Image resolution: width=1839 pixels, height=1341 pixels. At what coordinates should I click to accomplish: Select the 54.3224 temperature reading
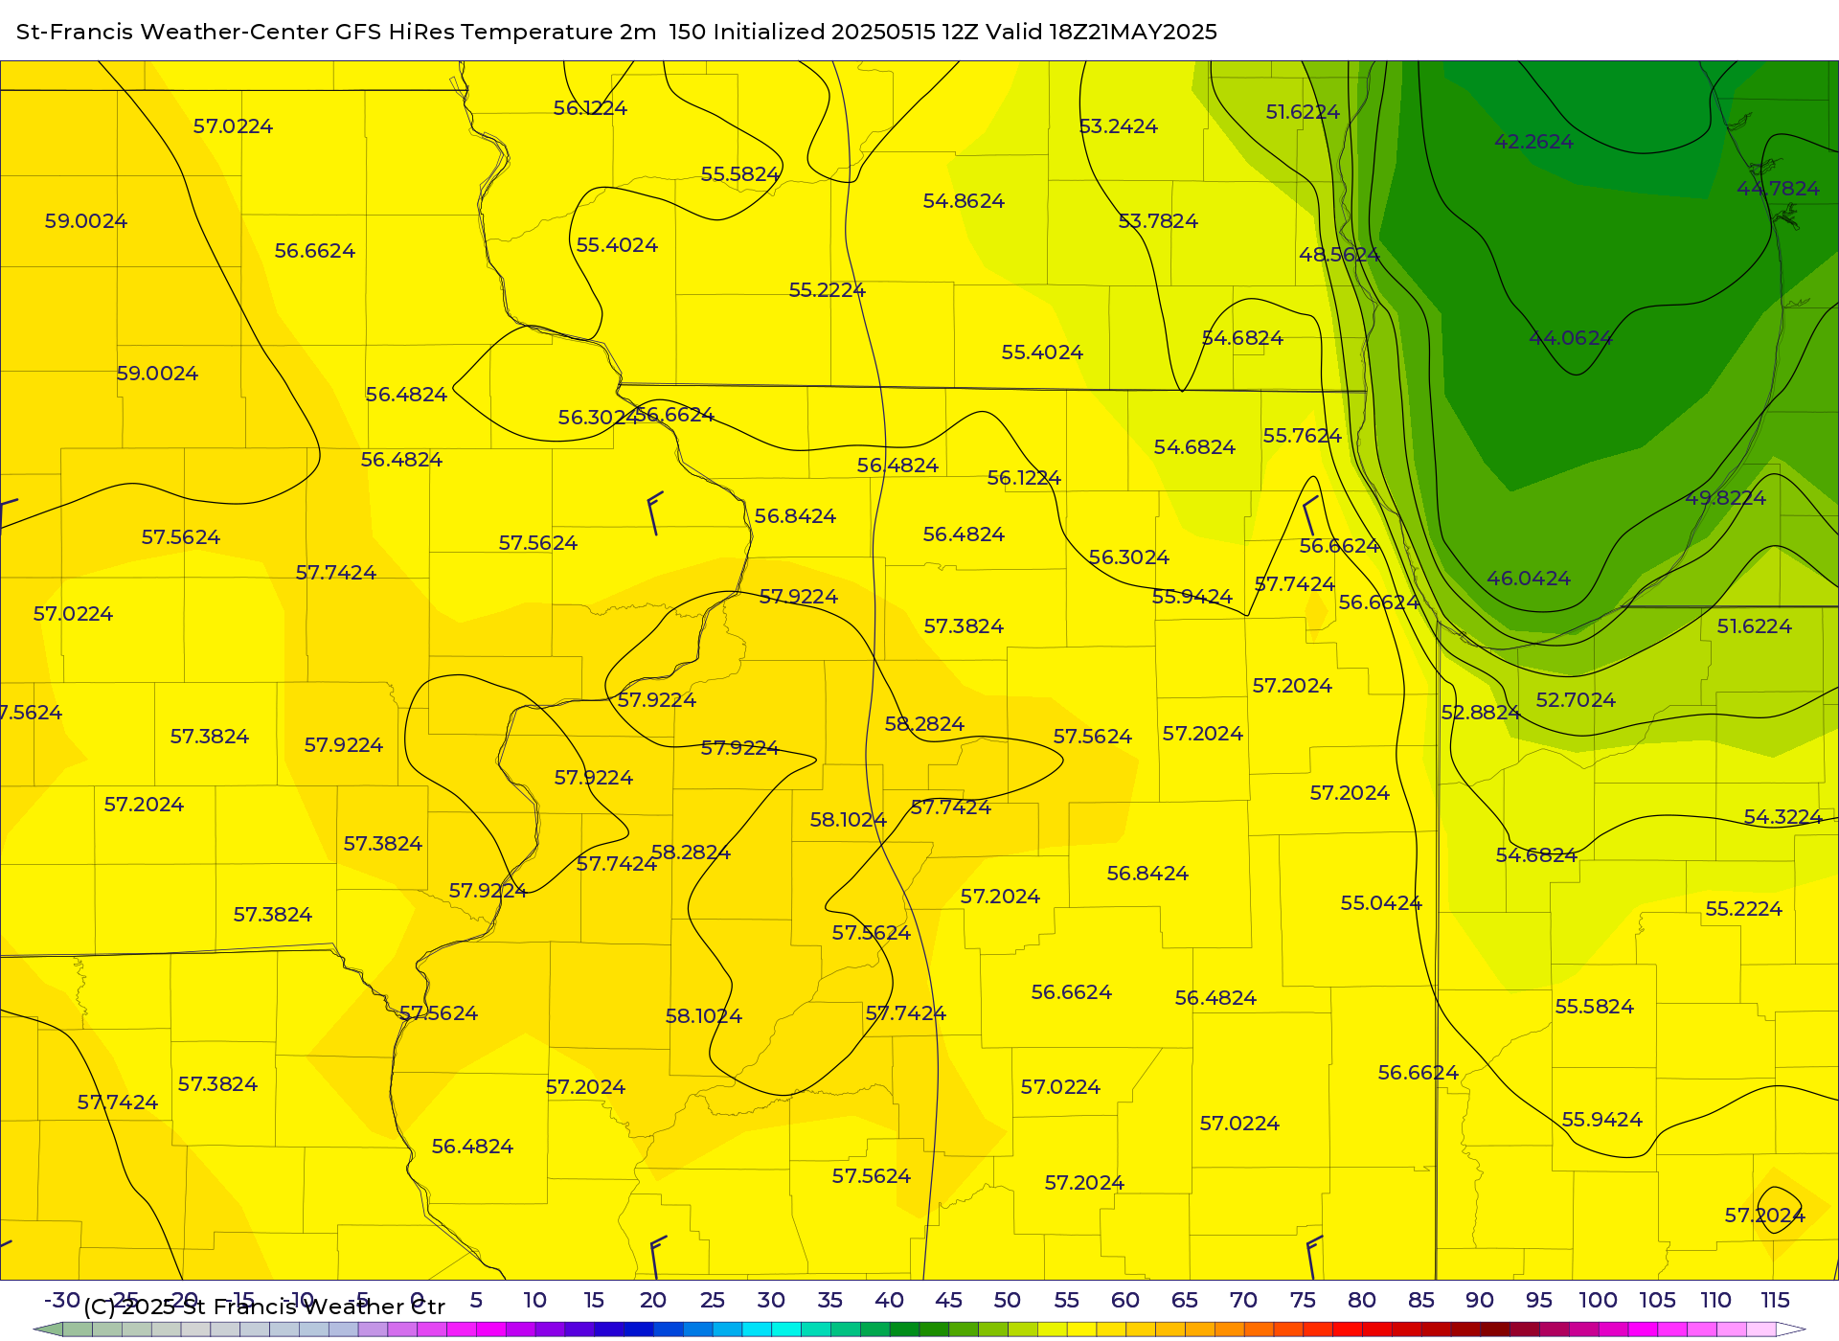[1782, 817]
